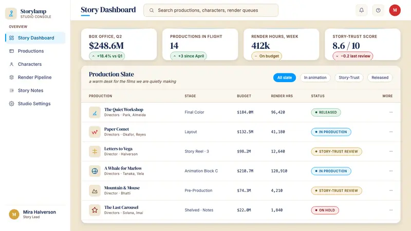Click the $210.7M budget cell
This screenshot has height=231, width=411.
pyautogui.click(x=245, y=171)
